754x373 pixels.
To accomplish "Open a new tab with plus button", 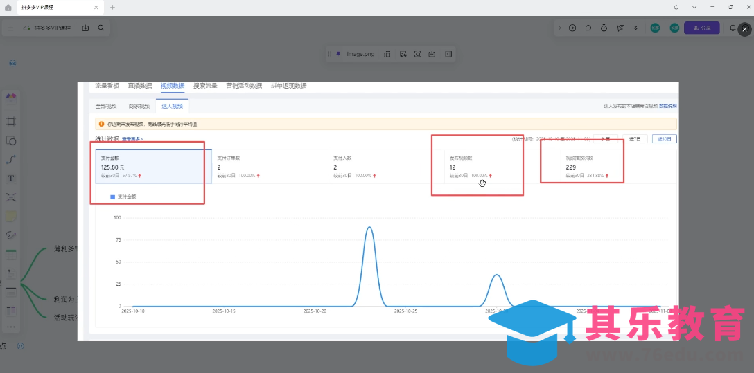I will tap(113, 7).
